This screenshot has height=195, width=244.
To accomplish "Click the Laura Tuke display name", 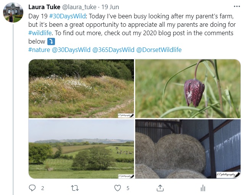I will point(44,7).
